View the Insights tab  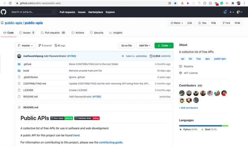(x=116, y=33)
